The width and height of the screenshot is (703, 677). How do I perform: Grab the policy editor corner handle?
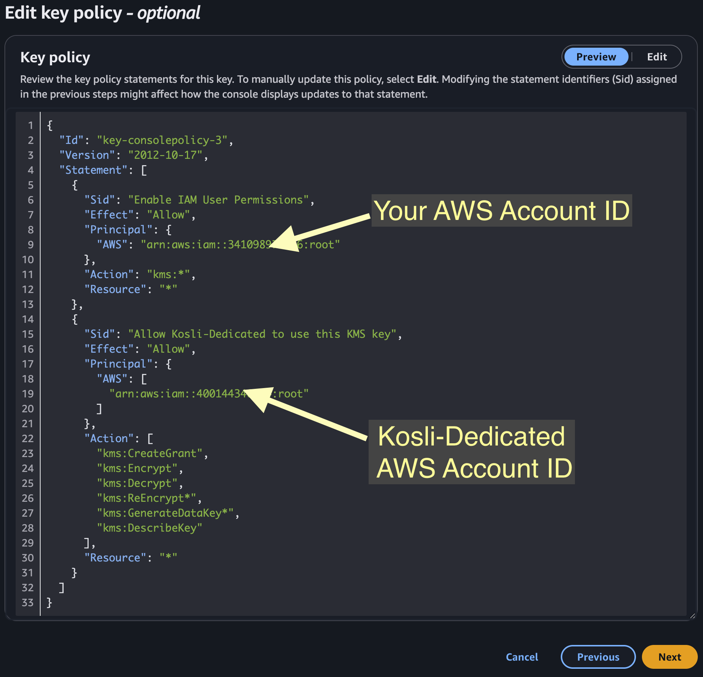pos(692,616)
